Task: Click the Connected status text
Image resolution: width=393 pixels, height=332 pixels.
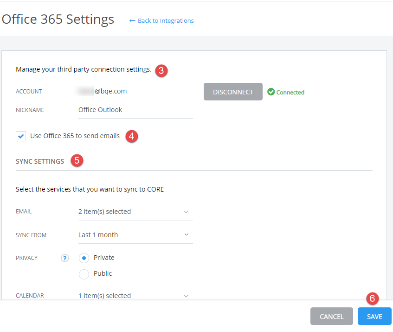Action: tap(290, 92)
